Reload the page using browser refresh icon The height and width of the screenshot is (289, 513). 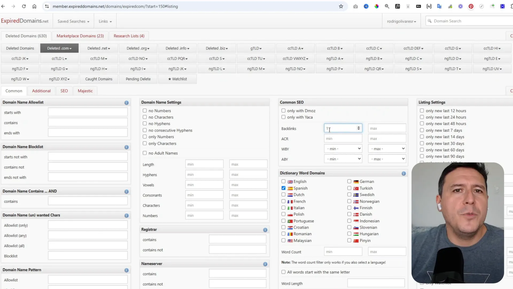pos(24,6)
